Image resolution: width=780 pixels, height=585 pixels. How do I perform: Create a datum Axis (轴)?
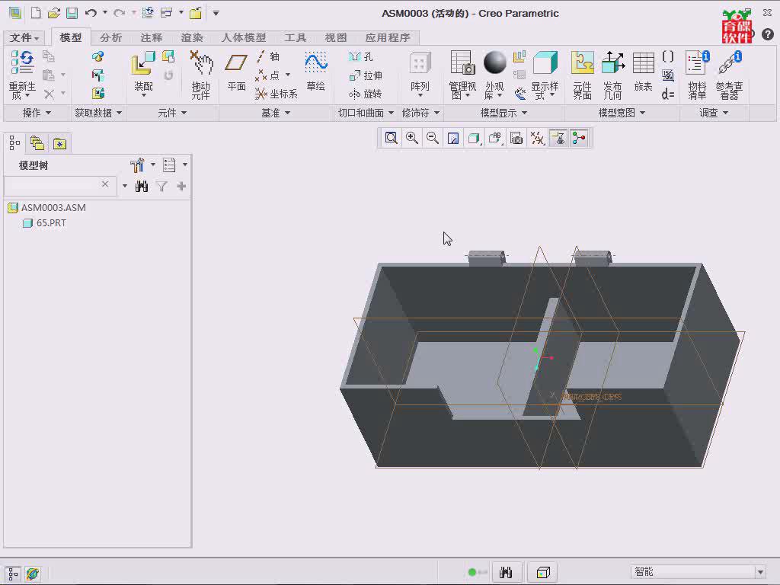pos(268,56)
